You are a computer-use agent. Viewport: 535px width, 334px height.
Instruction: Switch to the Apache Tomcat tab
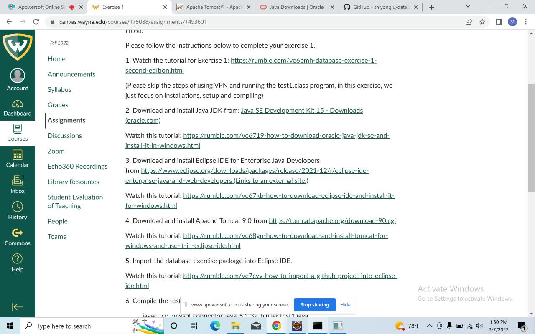coord(214,7)
